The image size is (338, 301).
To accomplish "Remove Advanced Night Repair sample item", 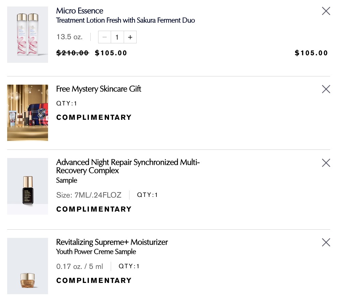I will coord(326,163).
